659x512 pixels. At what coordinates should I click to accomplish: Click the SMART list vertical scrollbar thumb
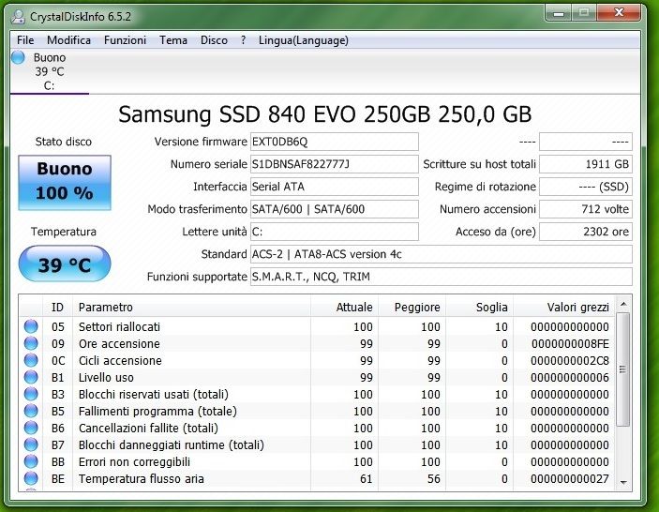[x=623, y=369]
